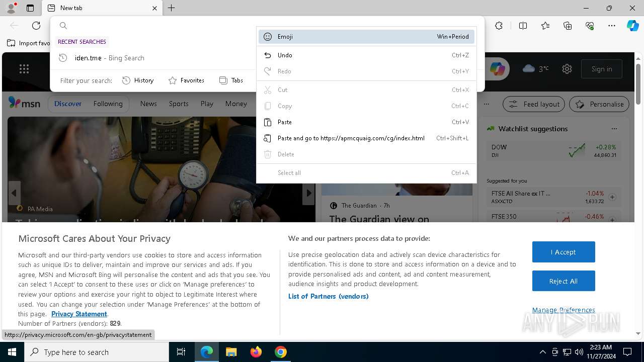The image size is (644, 362).
Task: Launch Google Chrome from taskbar
Action: 281,352
